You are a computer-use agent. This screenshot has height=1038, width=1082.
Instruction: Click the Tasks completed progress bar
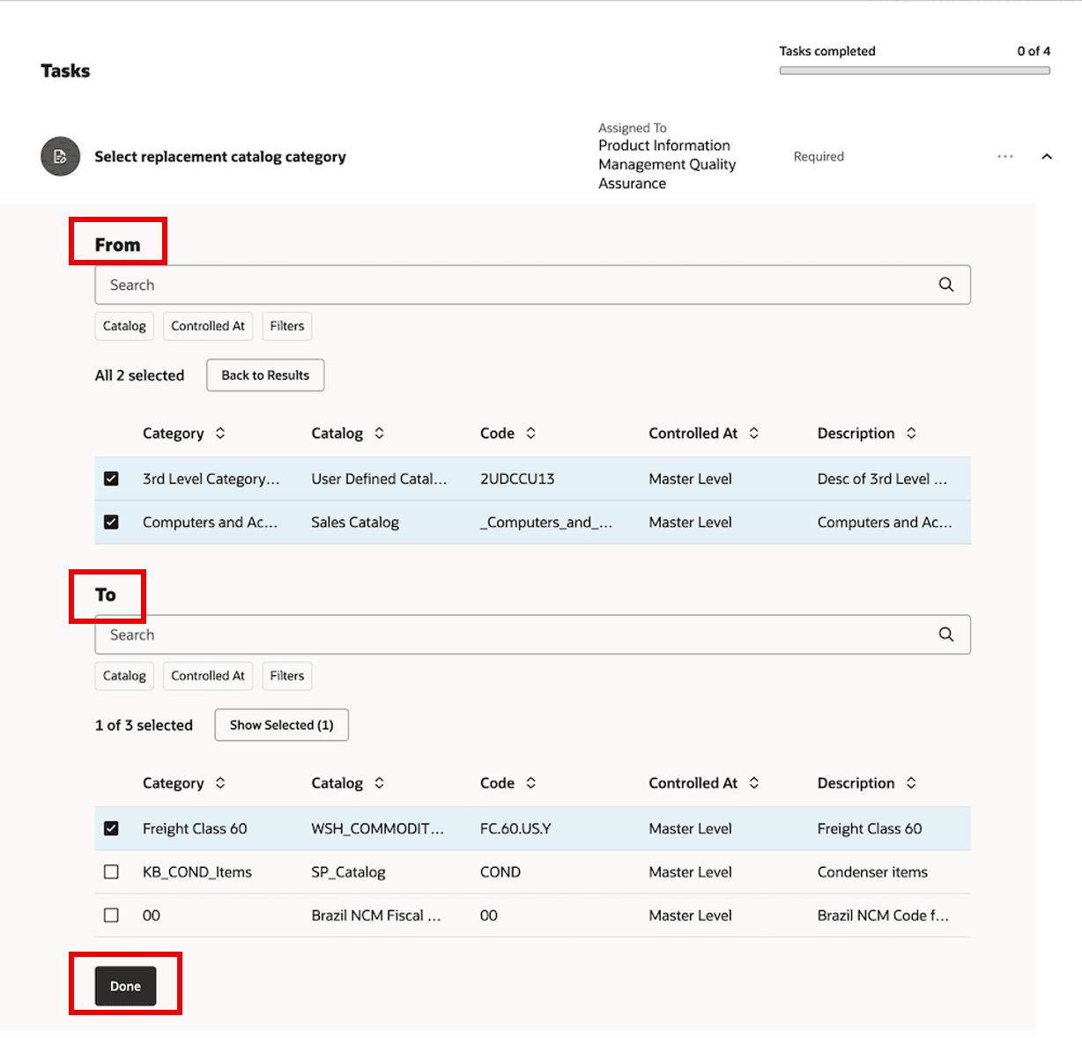point(915,69)
